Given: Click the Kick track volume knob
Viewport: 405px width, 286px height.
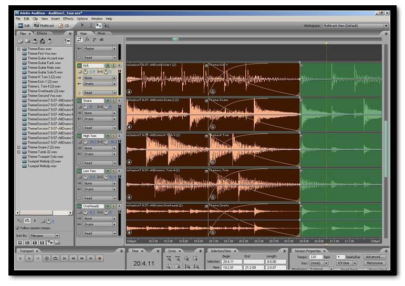Looking at the screenshot, I should point(86,72).
